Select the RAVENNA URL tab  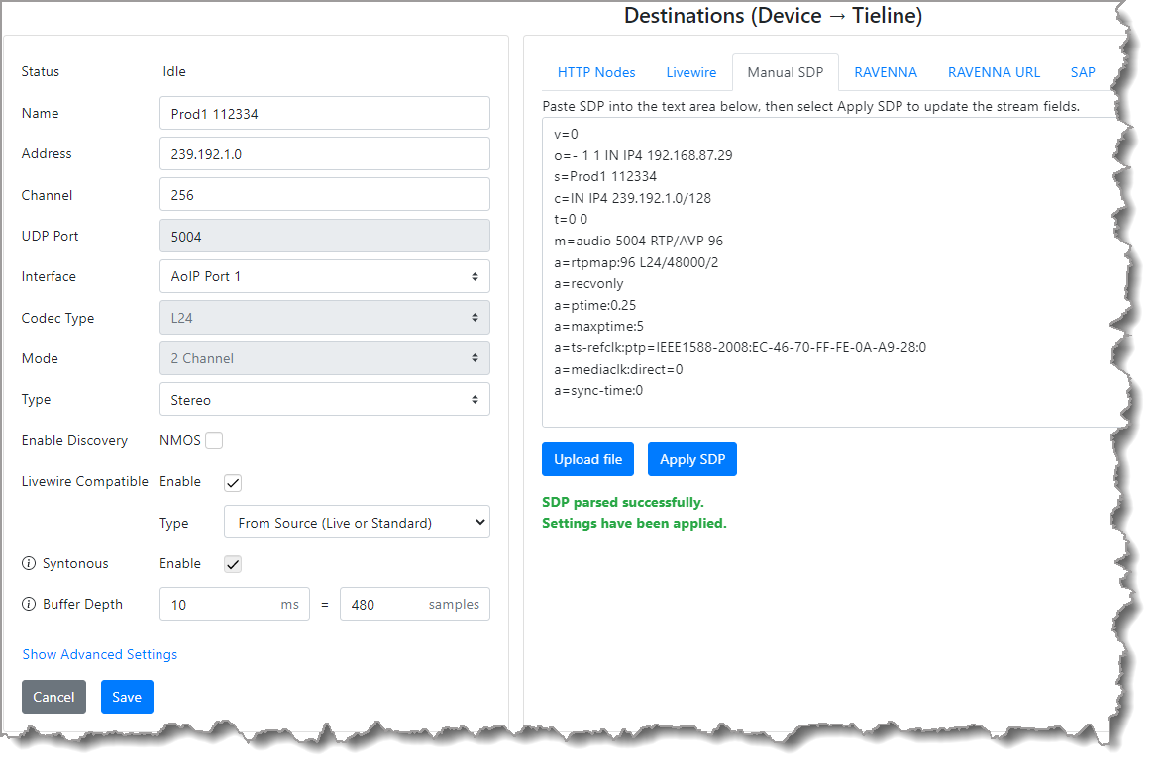click(994, 72)
